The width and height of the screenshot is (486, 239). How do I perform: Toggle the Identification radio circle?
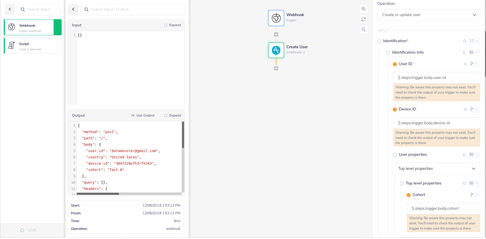[379, 41]
